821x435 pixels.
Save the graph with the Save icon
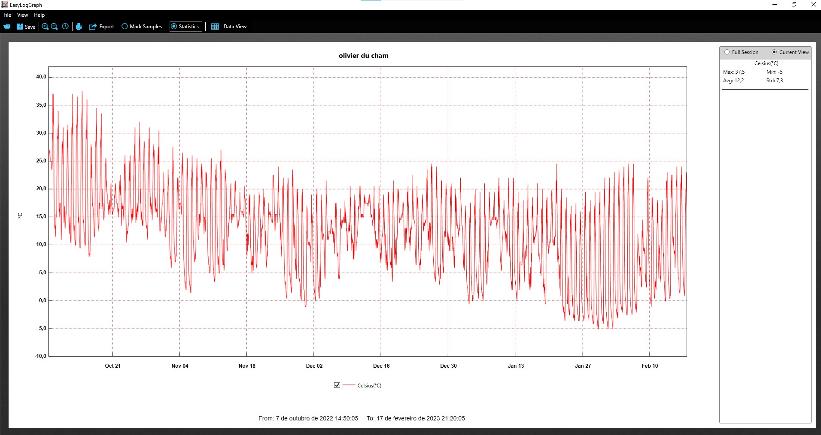[26, 27]
